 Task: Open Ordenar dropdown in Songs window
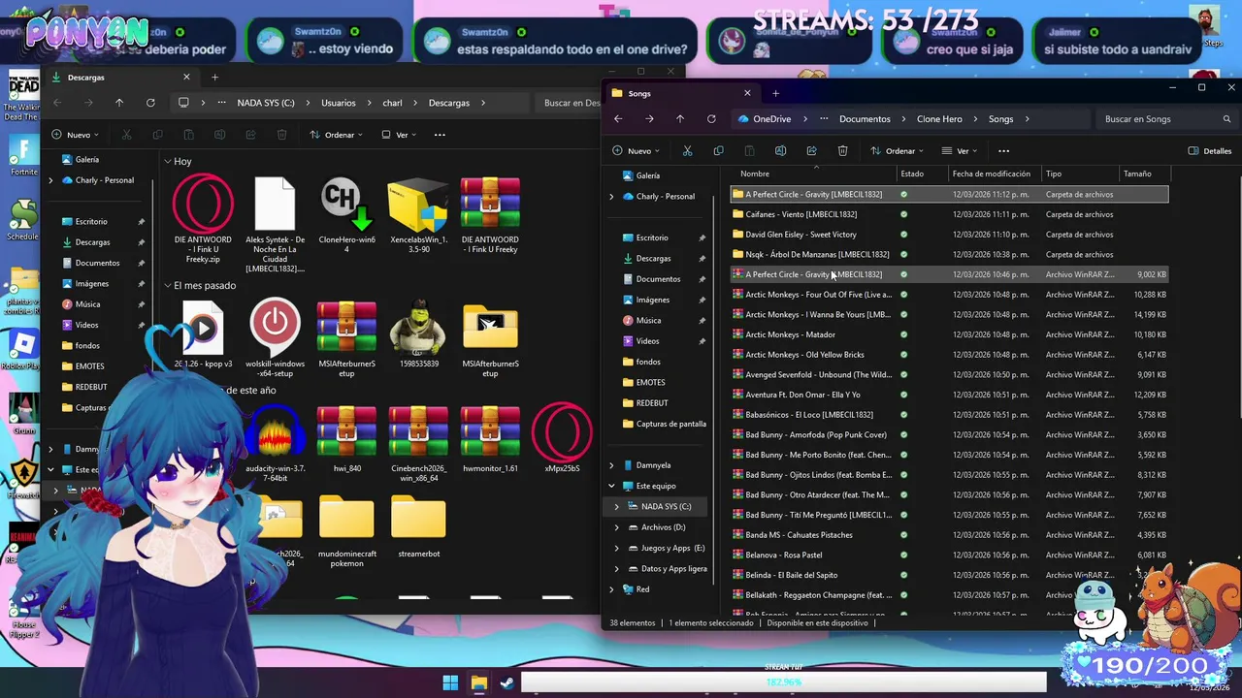click(898, 151)
